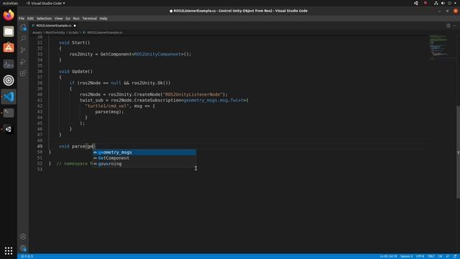Open the Go menu
460x259 pixels.
point(68,19)
